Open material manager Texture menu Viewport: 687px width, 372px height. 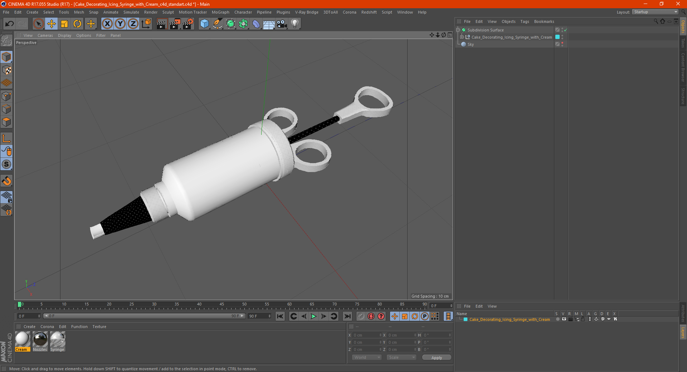(99, 327)
